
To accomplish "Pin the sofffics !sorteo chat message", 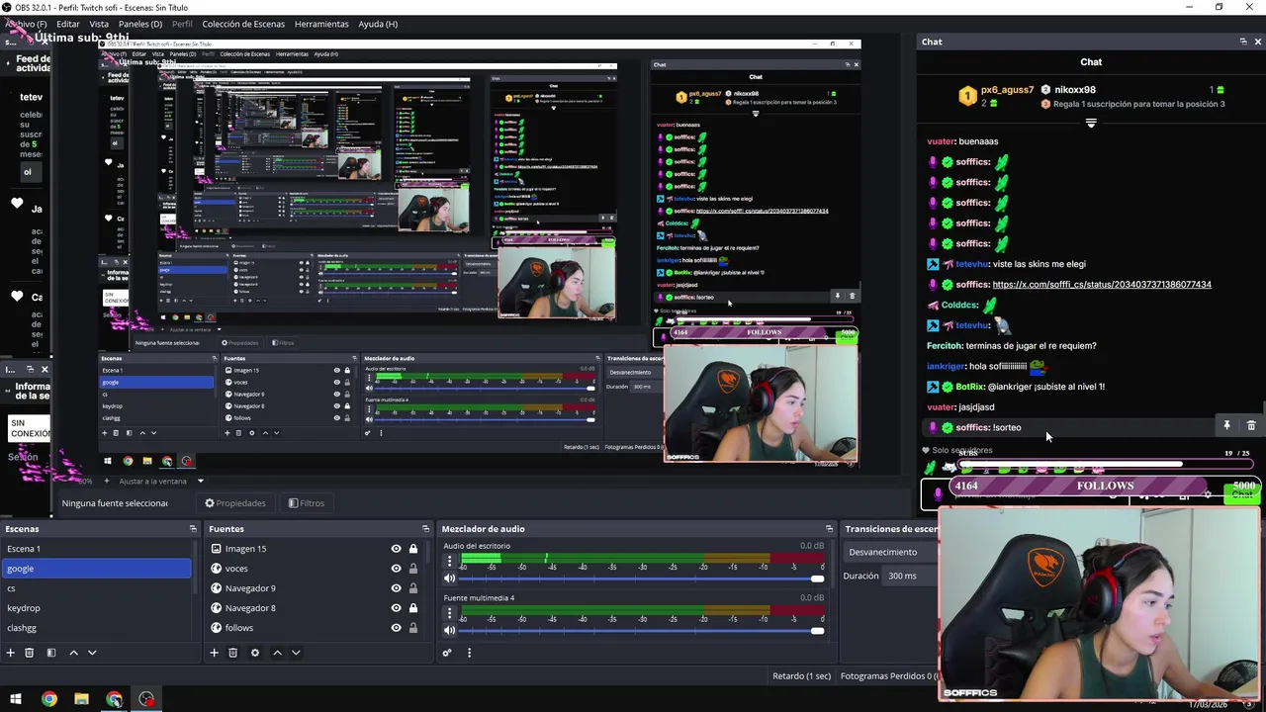I will click(x=1226, y=426).
